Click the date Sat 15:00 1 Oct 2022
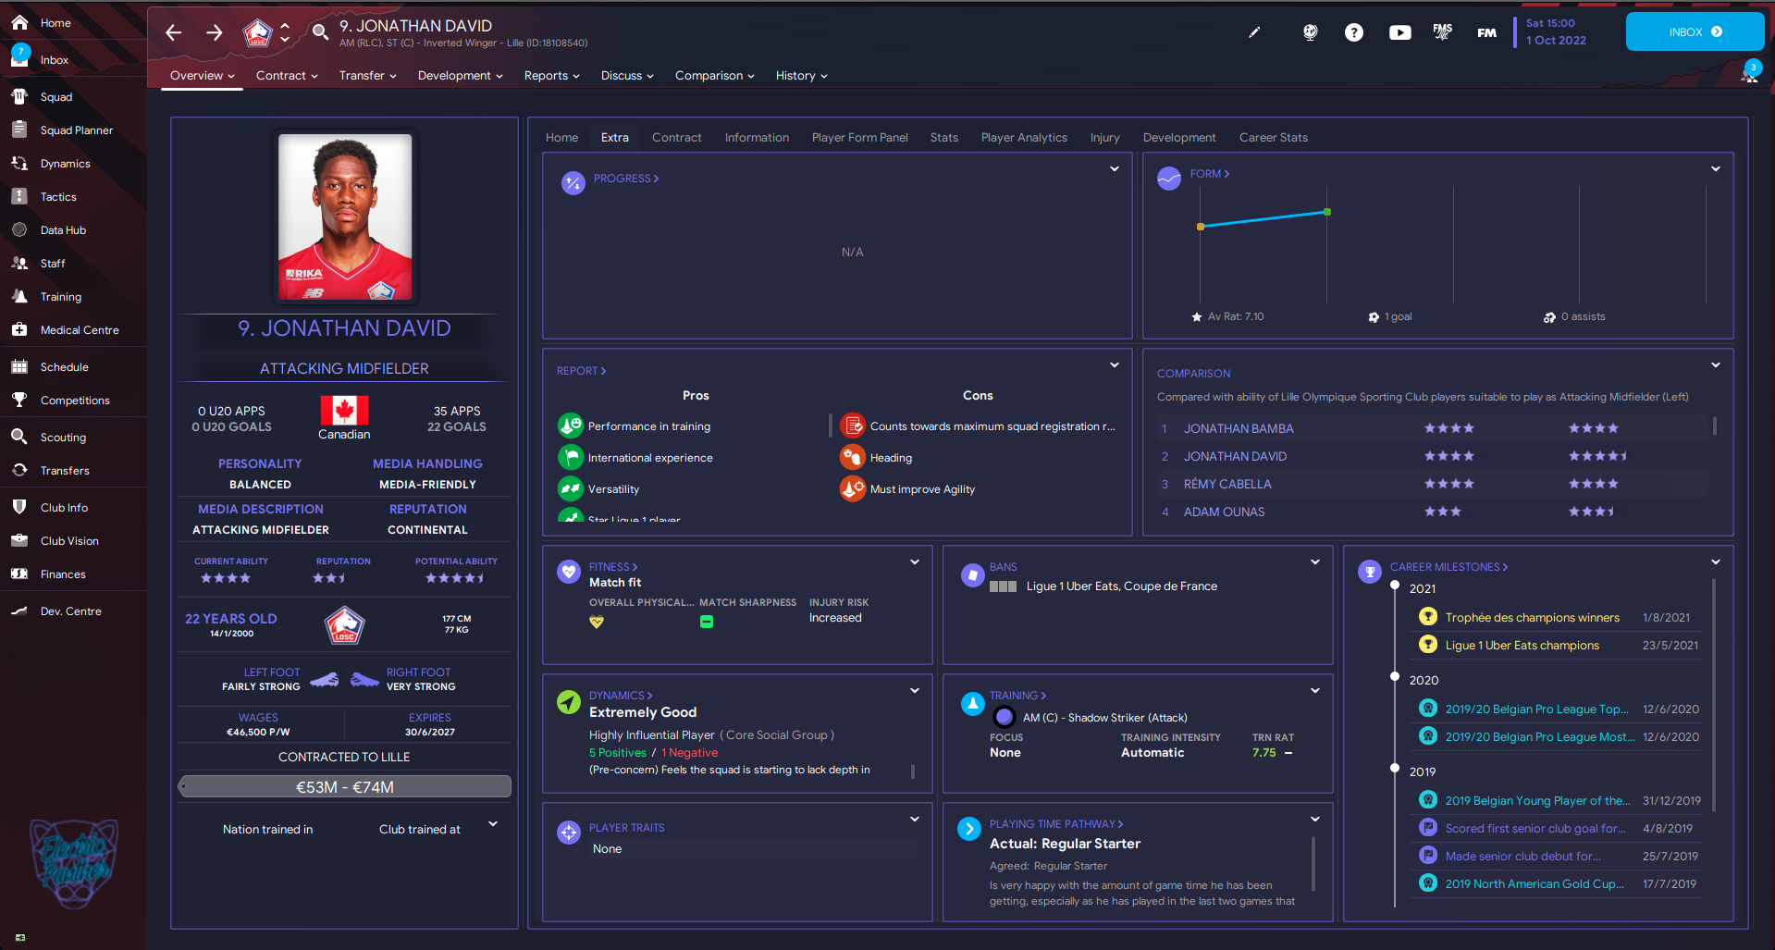Image resolution: width=1775 pixels, height=950 pixels. (1556, 32)
